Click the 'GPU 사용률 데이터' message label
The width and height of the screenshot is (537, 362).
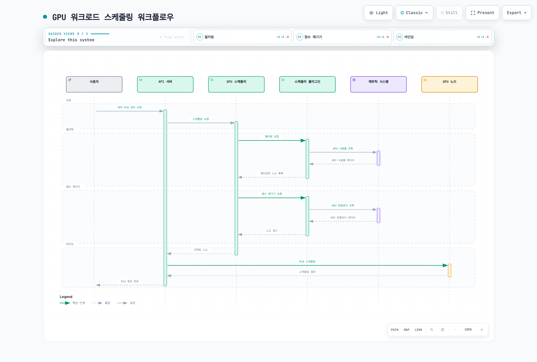click(343, 160)
